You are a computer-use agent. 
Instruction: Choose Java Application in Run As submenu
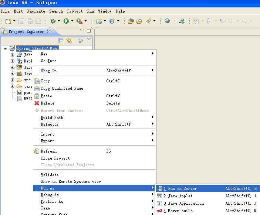pyautogui.click(x=208, y=203)
